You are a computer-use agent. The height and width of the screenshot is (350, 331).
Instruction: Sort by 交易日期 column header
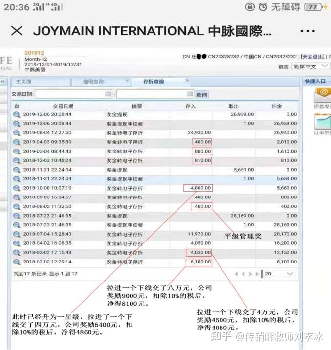point(63,106)
